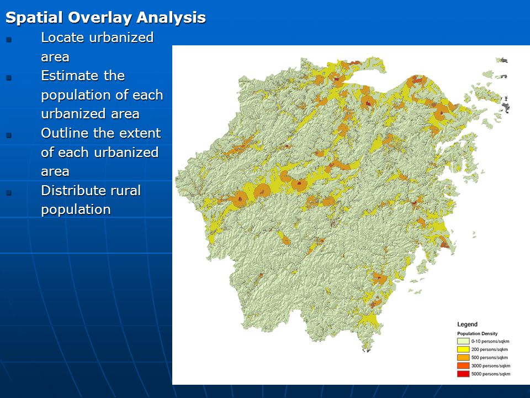Click the '500 persons/sqkm' legend label
This screenshot has width=530, height=398.
(x=490, y=358)
